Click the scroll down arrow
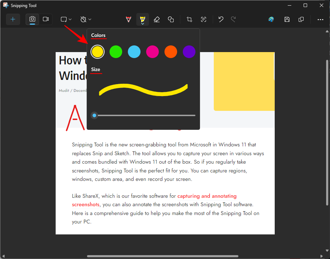The image size is (330, 259). (327, 251)
